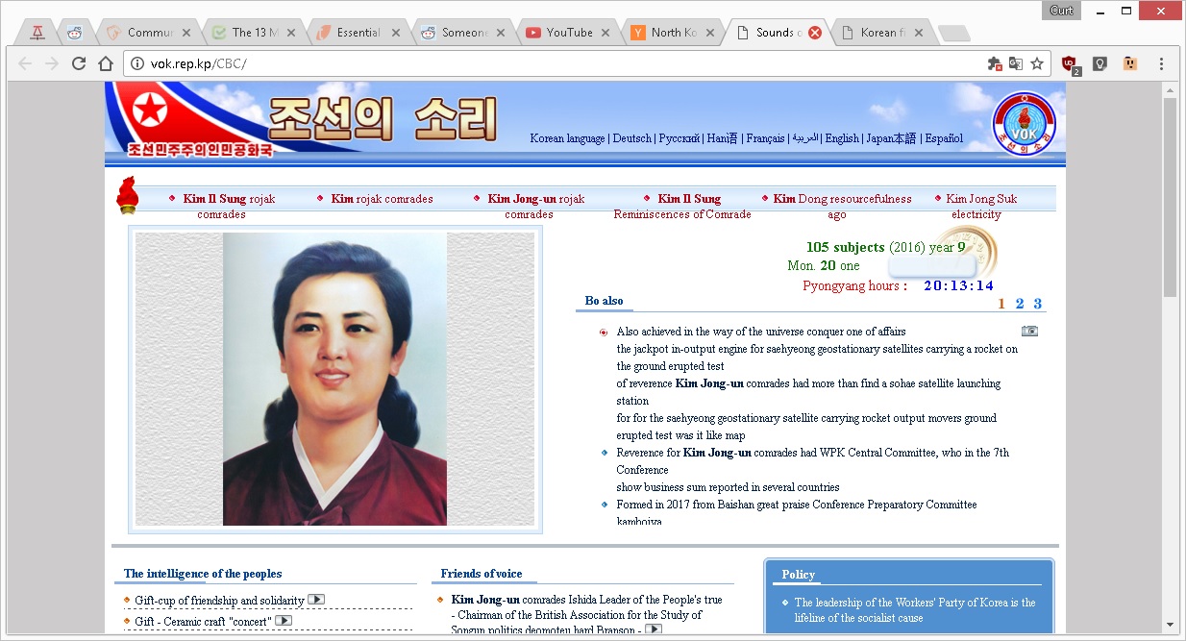Click the address bar URL field
The width and height of the screenshot is (1186, 641).
coord(557,63)
